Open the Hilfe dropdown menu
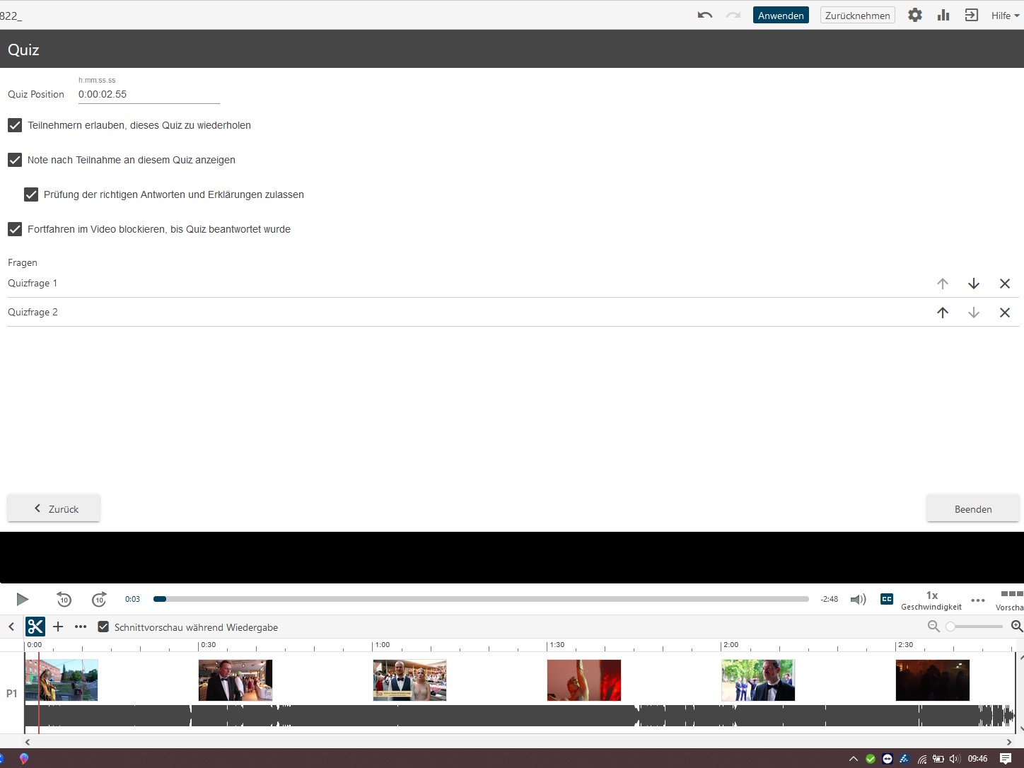 tap(1004, 16)
